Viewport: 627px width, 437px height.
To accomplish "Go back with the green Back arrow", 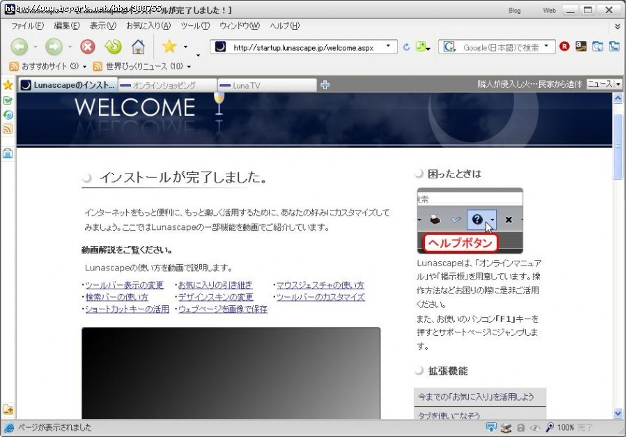I will coord(19,47).
